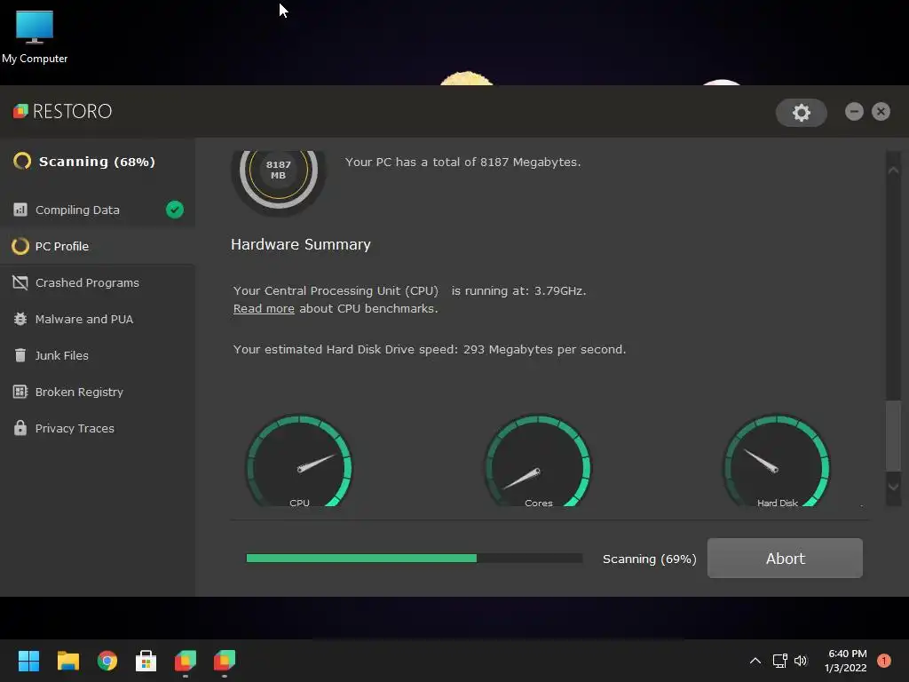The image size is (909, 682).
Task: Click the vertical scrollbar thumb
Action: [x=893, y=435]
